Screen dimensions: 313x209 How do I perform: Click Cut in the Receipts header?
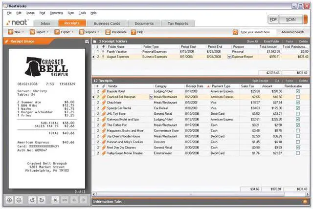277,81
